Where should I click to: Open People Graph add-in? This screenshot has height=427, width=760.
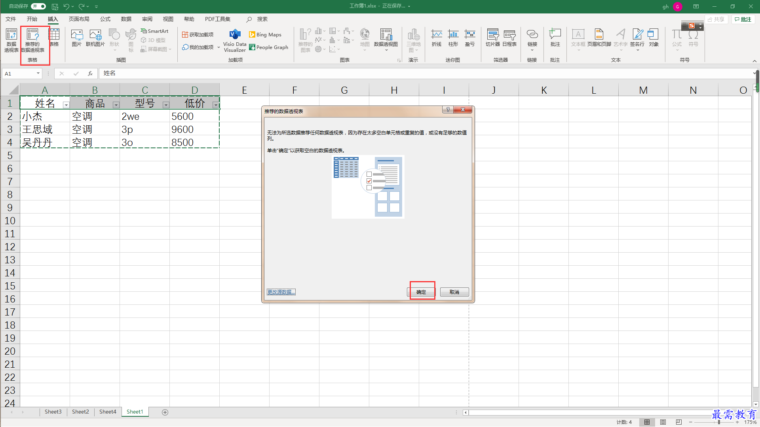tap(268, 47)
